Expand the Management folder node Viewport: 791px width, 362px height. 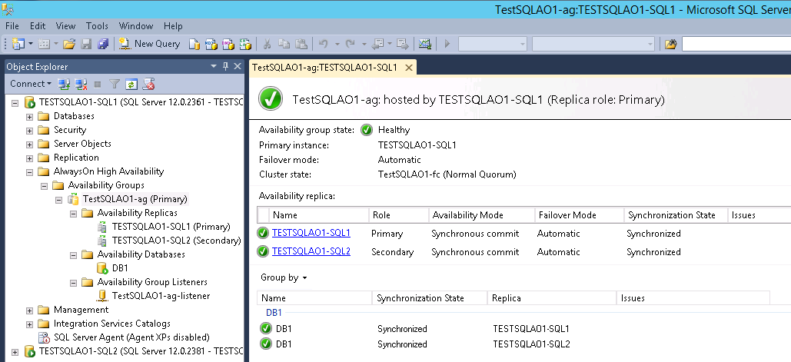(x=30, y=310)
